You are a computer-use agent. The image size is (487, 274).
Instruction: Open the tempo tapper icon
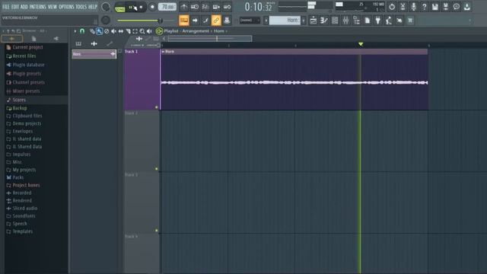click(389, 21)
